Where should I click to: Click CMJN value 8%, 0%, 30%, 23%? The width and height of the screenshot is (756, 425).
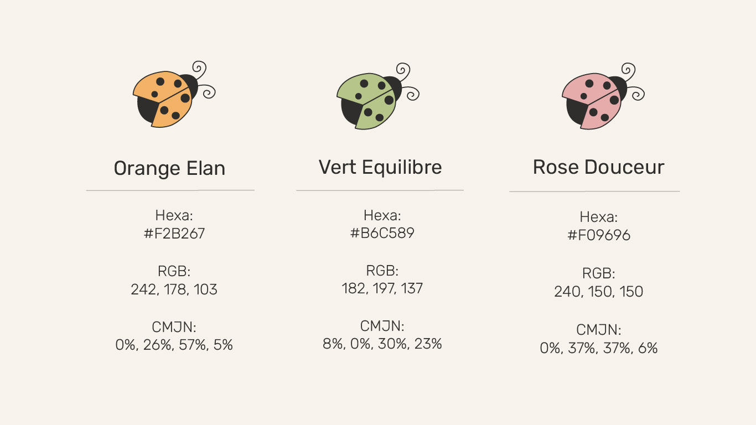point(382,344)
